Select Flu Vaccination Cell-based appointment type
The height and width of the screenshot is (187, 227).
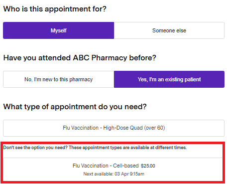[113, 170]
